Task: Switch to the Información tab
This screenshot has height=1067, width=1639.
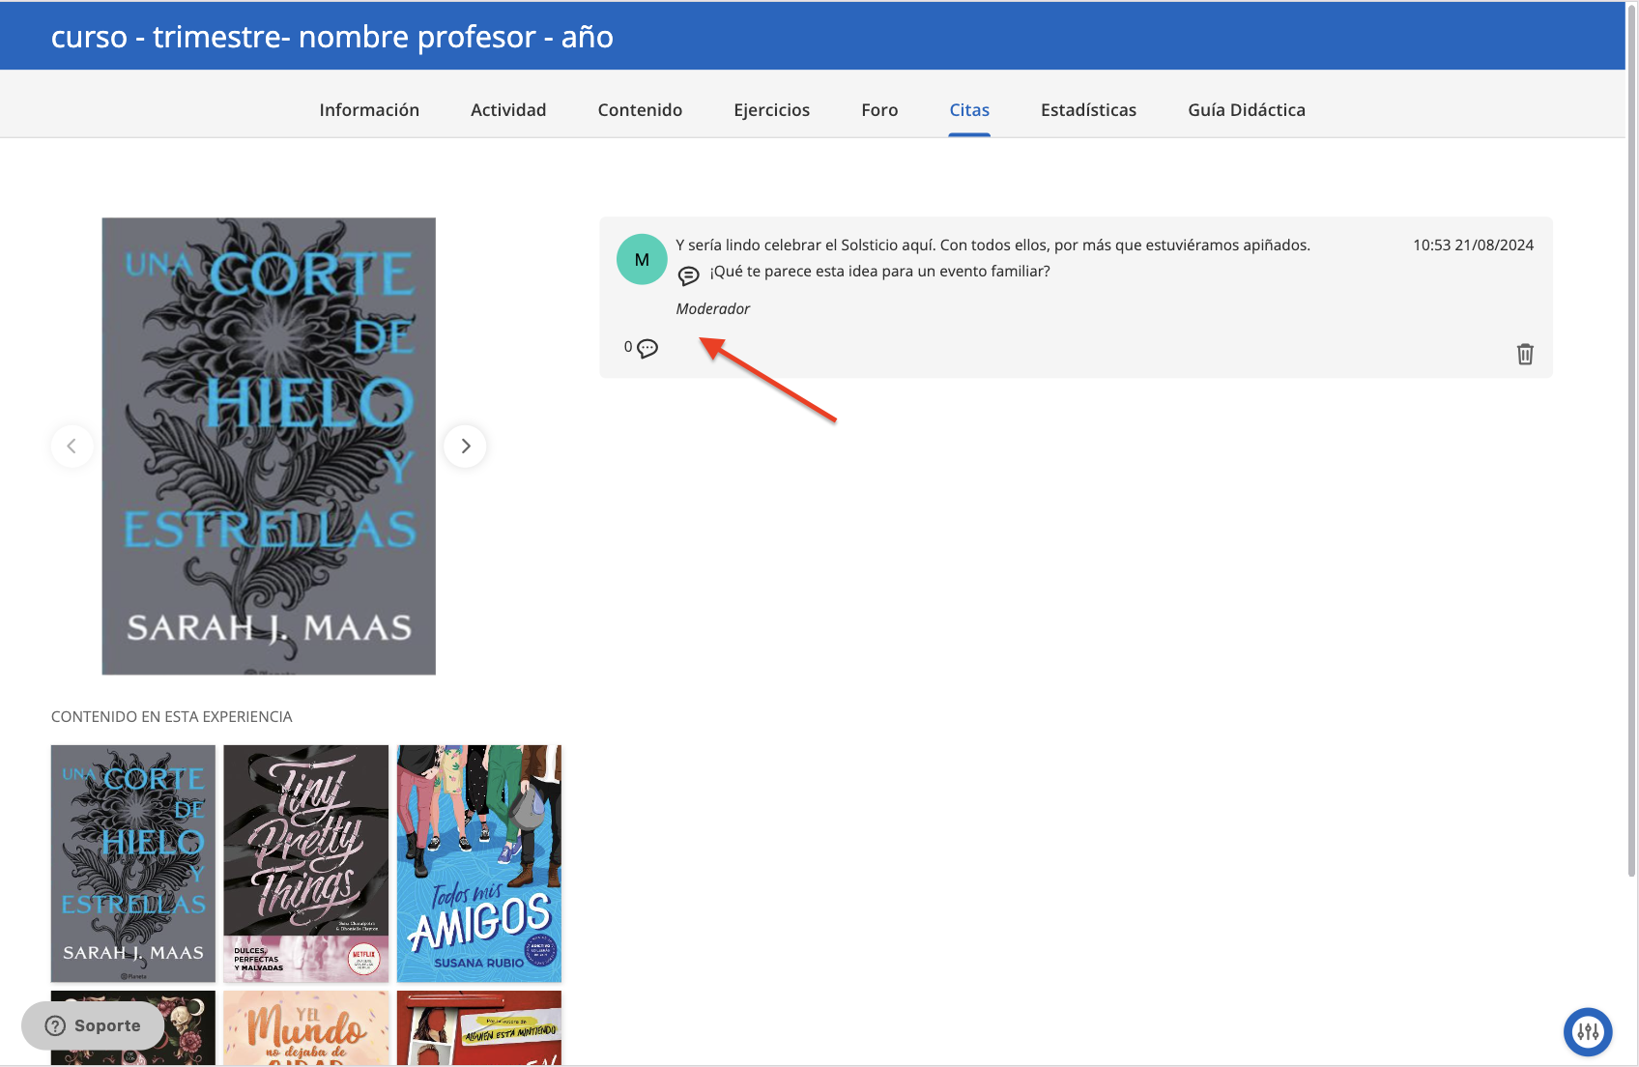Action: [369, 110]
